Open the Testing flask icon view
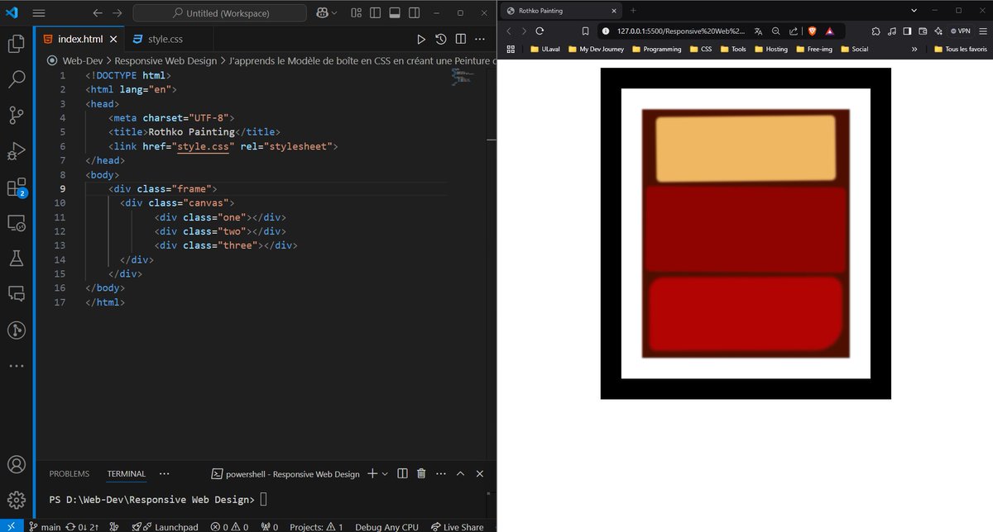 click(16, 259)
